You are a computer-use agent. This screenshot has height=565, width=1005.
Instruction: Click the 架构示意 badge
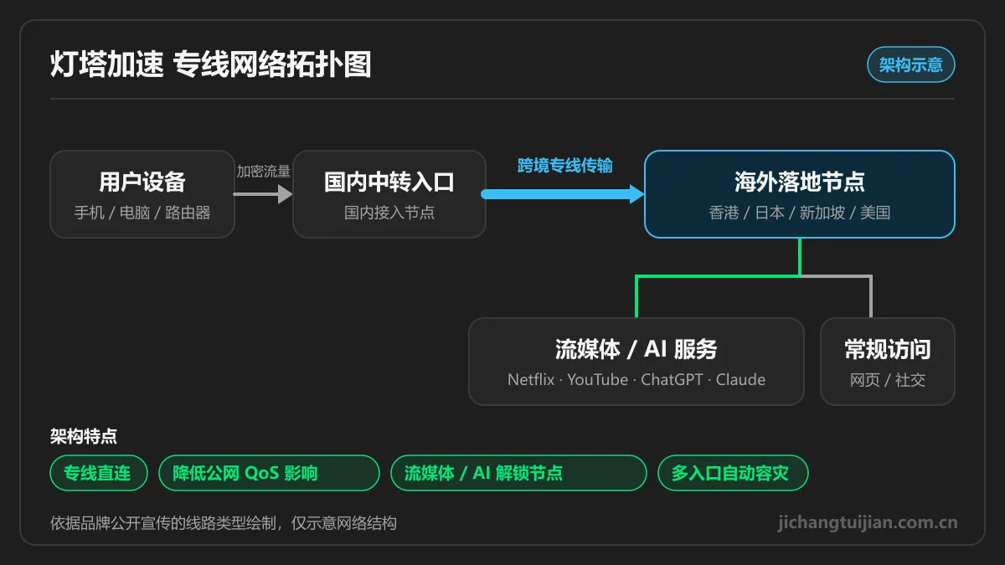point(910,64)
